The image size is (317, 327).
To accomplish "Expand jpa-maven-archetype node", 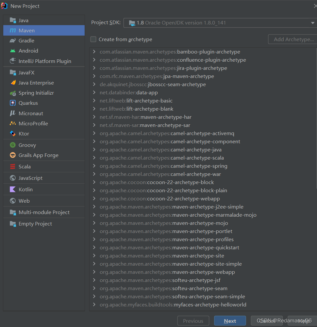I will coord(94,76).
